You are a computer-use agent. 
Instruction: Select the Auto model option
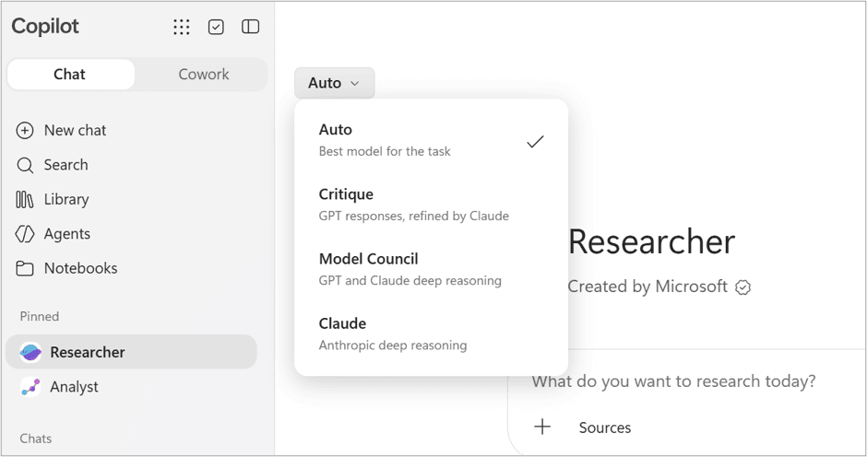click(x=432, y=140)
